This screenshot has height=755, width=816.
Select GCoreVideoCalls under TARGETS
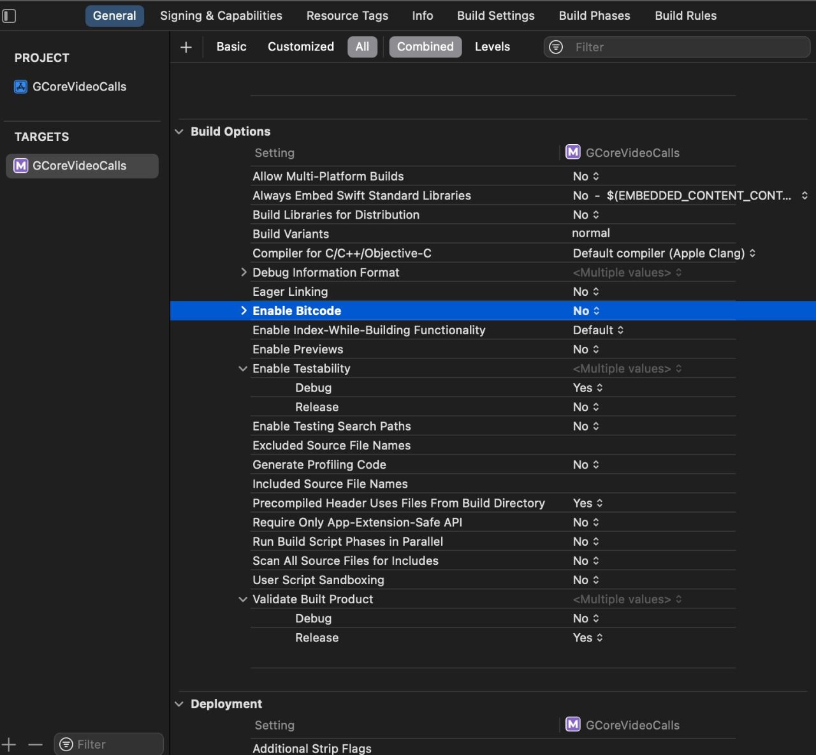(x=82, y=166)
